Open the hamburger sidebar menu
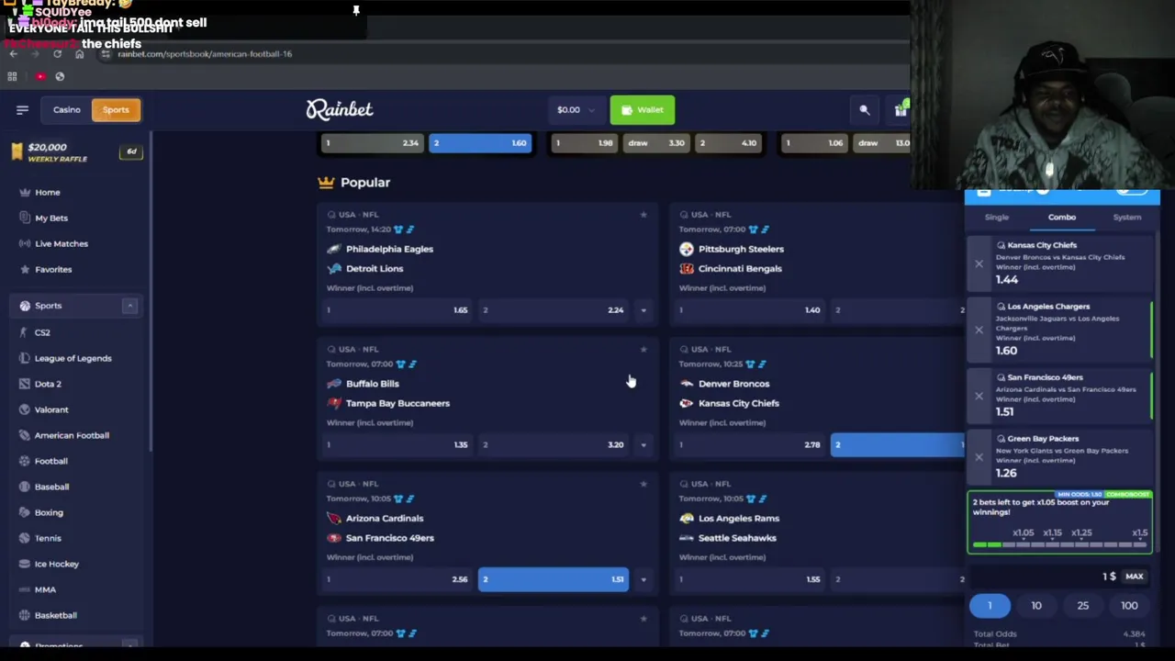Screen dimensions: 1175x661 [22, 110]
